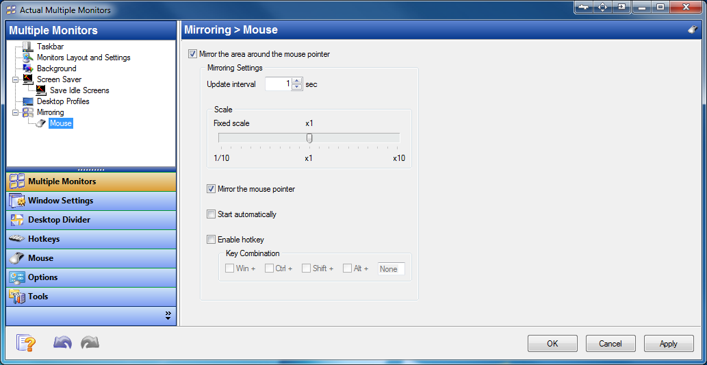The image size is (707, 365).
Task: Click the Save Idle Screens icon
Action: 40,90
